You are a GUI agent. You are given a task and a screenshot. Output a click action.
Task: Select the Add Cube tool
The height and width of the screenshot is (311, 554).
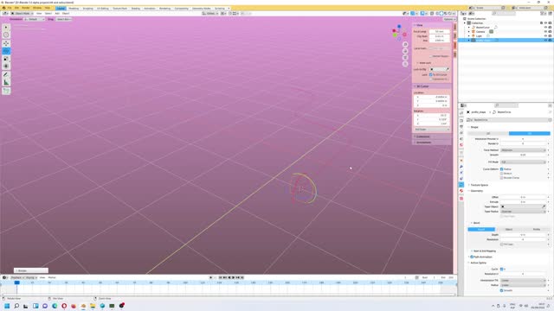(6, 91)
